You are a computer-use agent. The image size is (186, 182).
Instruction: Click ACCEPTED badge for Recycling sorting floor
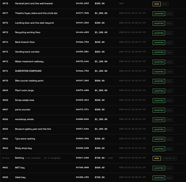pyautogui.click(x=159, y=33)
